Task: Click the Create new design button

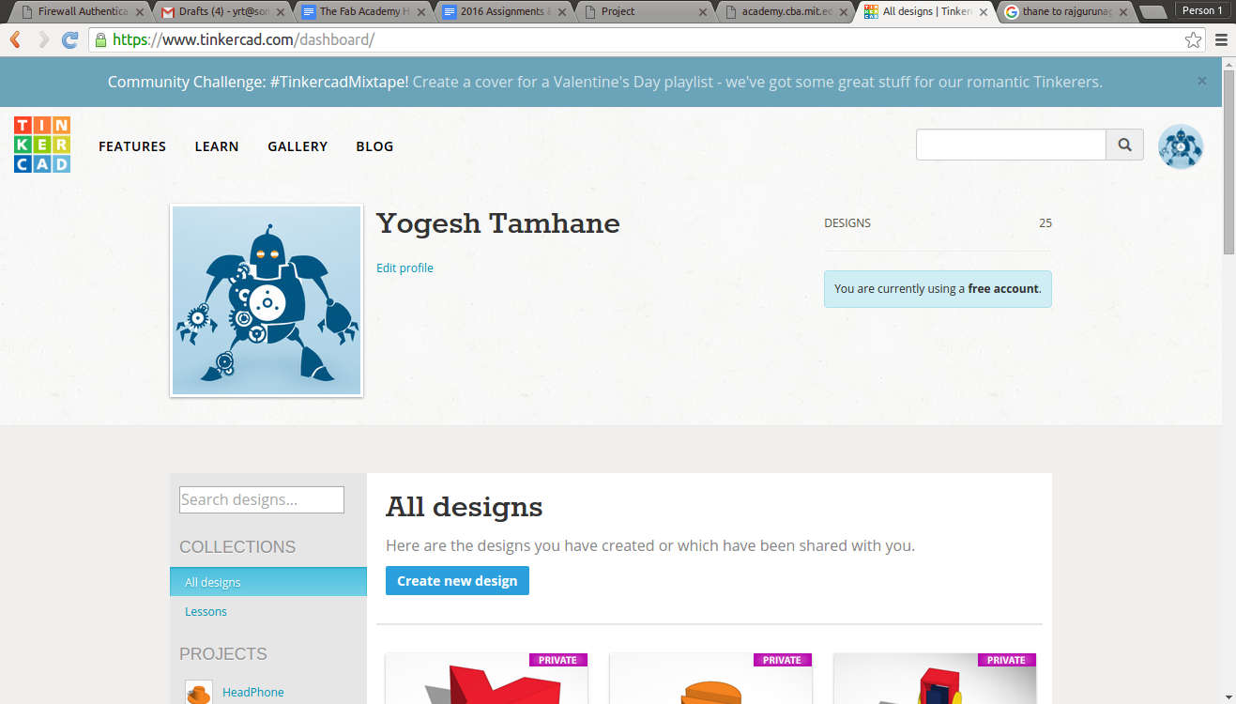Action: pos(457,580)
